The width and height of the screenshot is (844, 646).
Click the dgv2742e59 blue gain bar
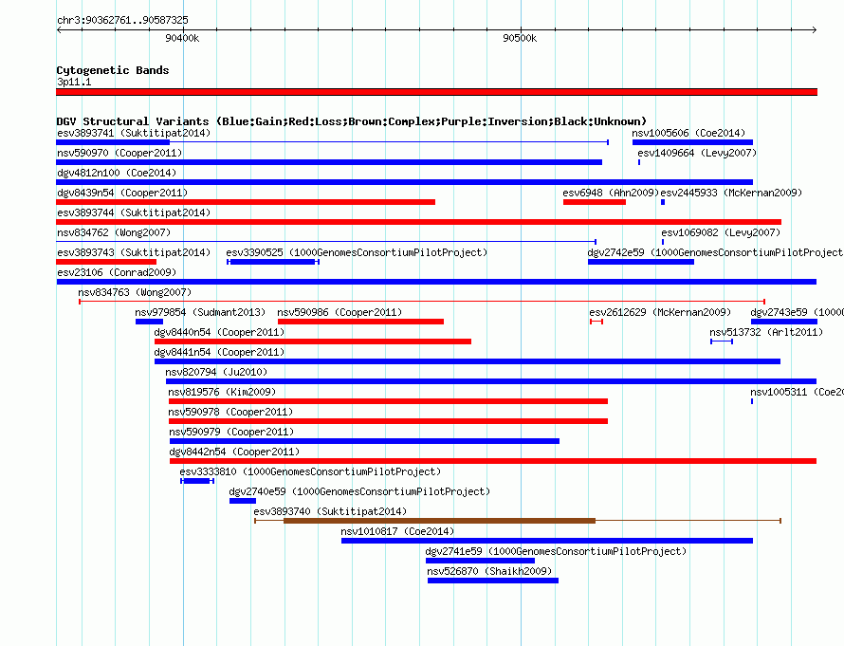(640, 262)
